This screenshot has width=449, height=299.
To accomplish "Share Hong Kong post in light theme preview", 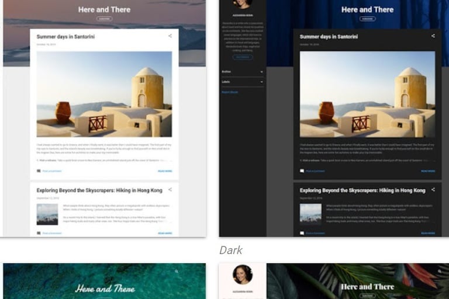I will tap(170, 189).
